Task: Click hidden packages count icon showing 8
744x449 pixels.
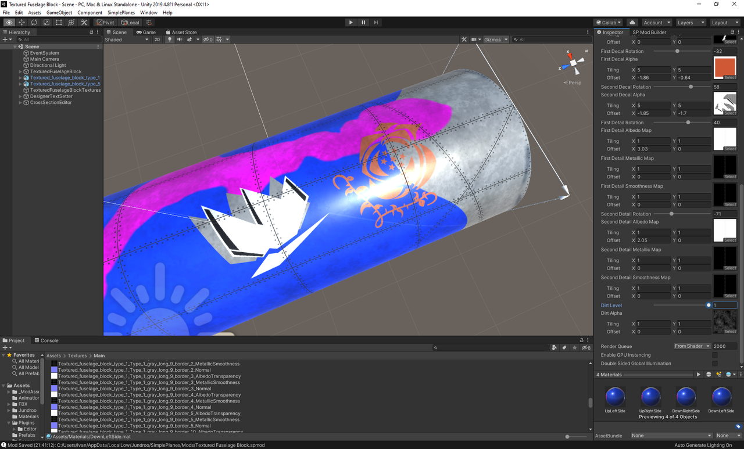Action: pyautogui.click(x=586, y=347)
